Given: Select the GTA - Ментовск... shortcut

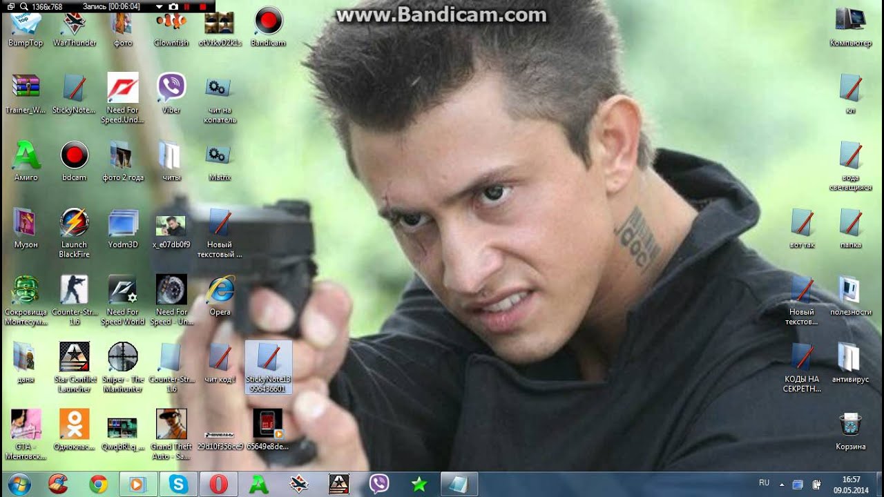Looking at the screenshot, I should tap(26, 435).
